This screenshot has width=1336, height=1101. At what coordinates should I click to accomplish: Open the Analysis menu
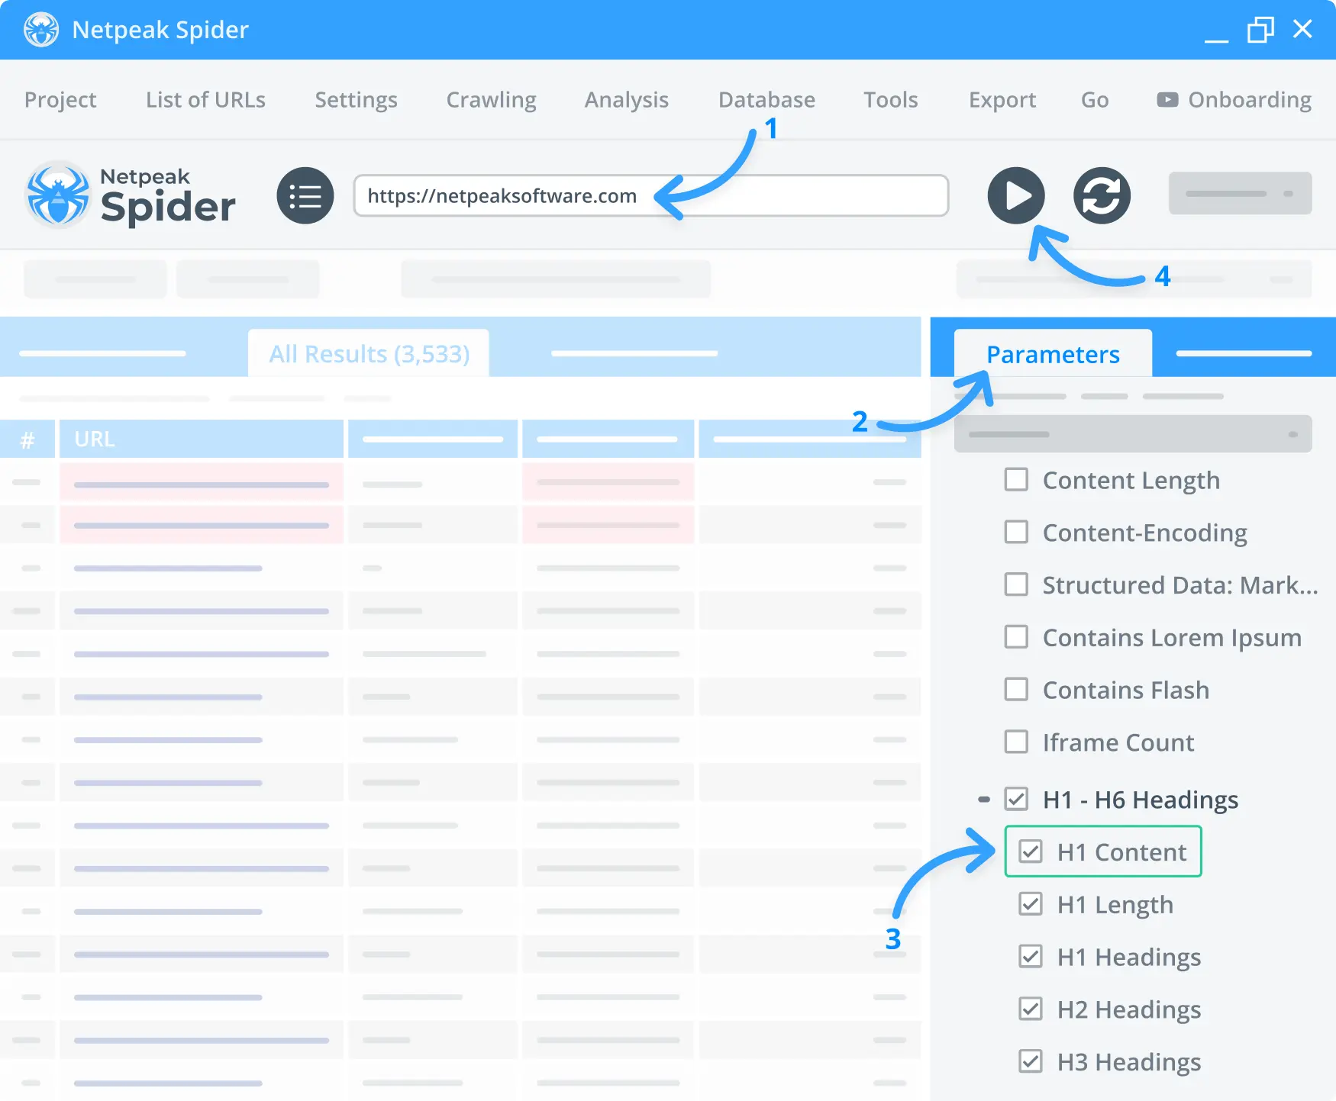(626, 100)
